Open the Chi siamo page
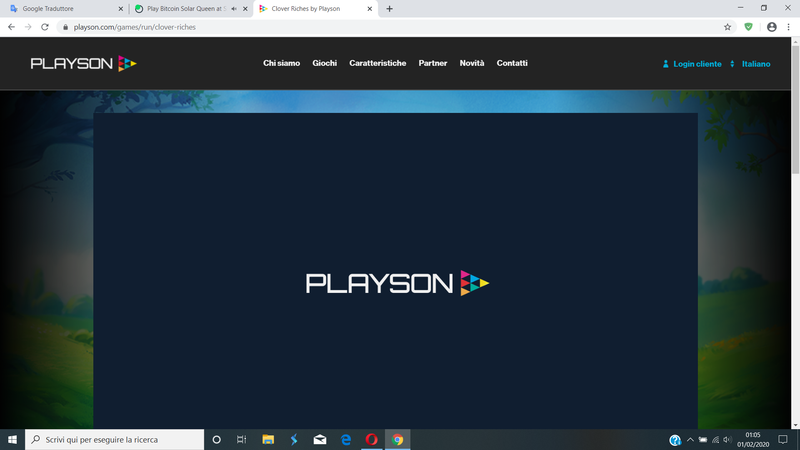The width and height of the screenshot is (800, 450). click(x=281, y=63)
